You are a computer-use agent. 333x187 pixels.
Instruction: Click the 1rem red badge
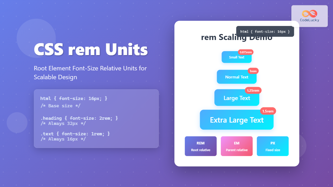pyautogui.click(x=253, y=71)
